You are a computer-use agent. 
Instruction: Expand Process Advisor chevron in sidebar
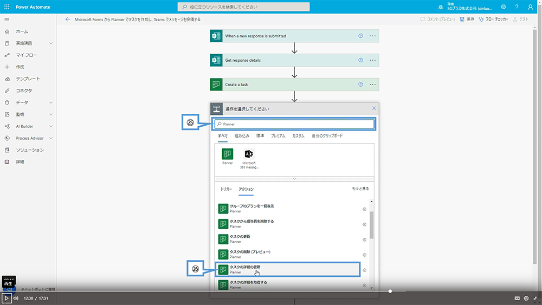(x=51, y=138)
